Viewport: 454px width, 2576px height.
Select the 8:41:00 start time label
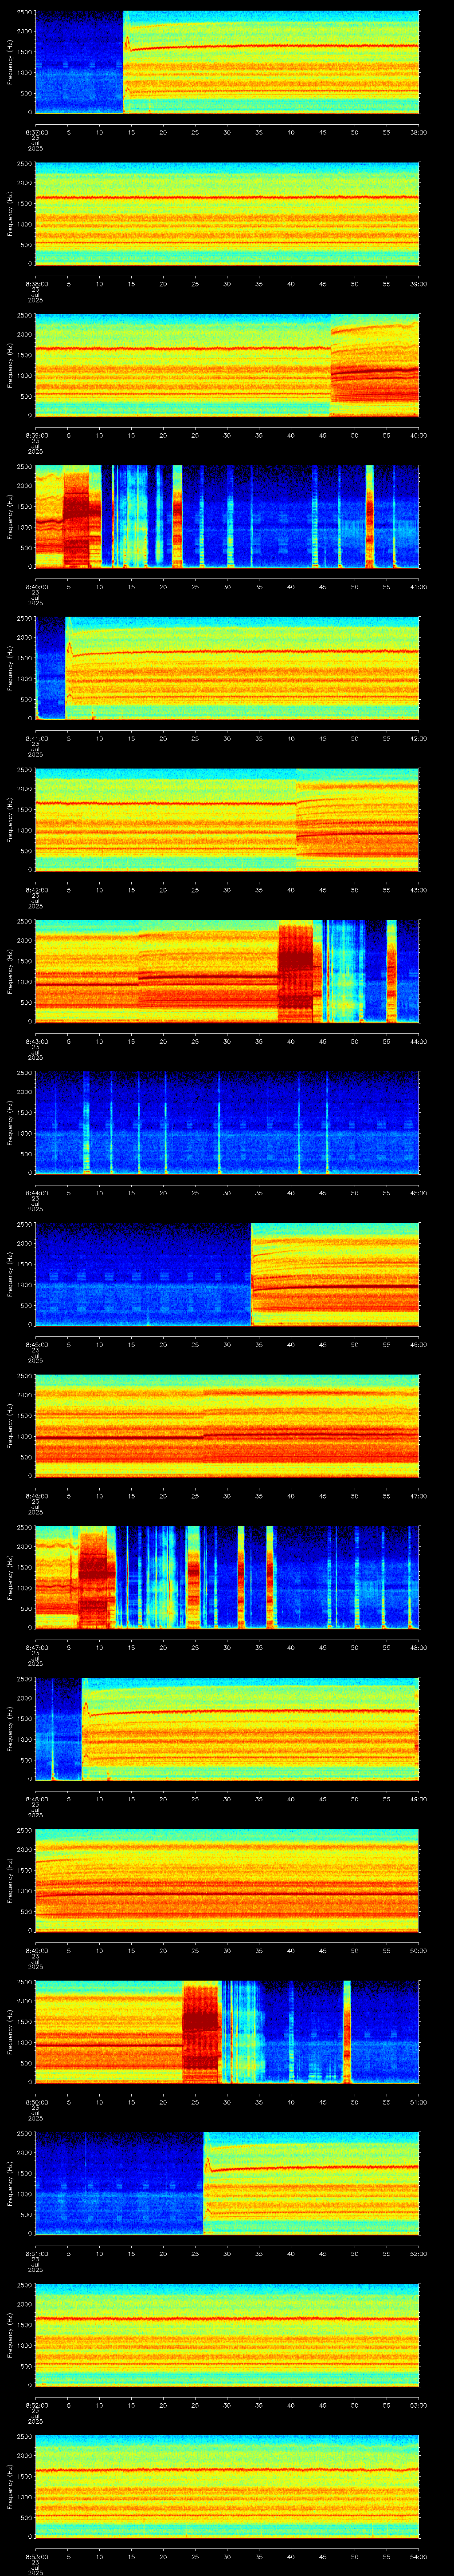click(36, 738)
